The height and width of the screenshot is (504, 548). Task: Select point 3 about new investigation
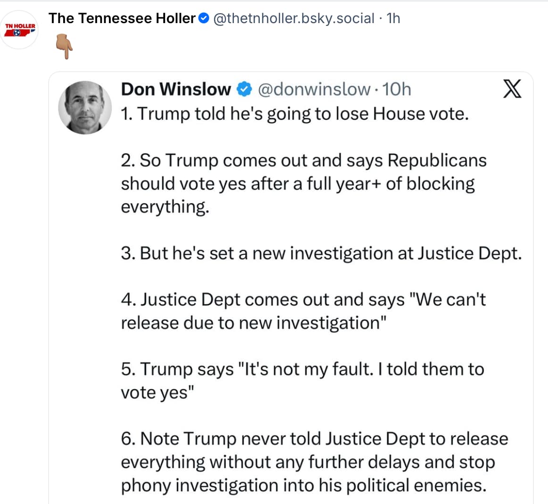(x=321, y=253)
